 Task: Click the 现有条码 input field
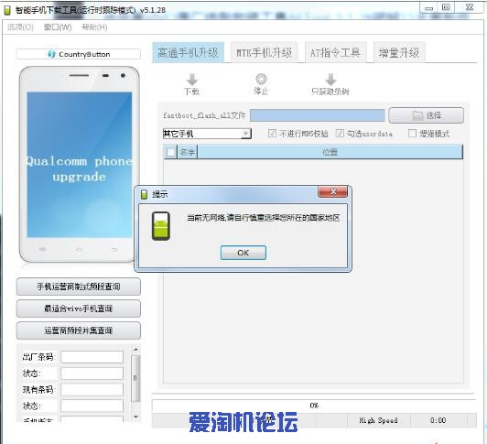(92, 389)
